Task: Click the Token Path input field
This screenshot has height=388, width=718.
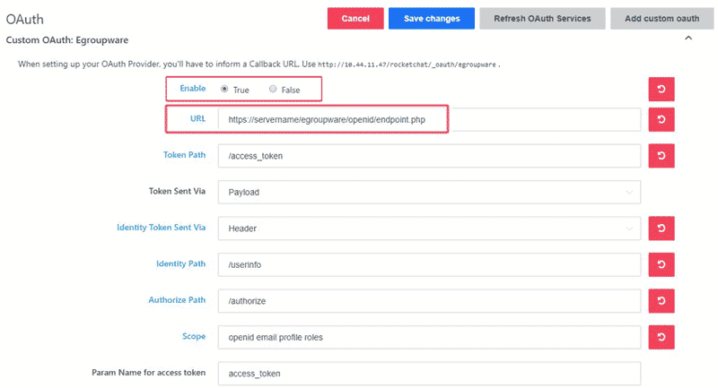Action: coord(429,156)
